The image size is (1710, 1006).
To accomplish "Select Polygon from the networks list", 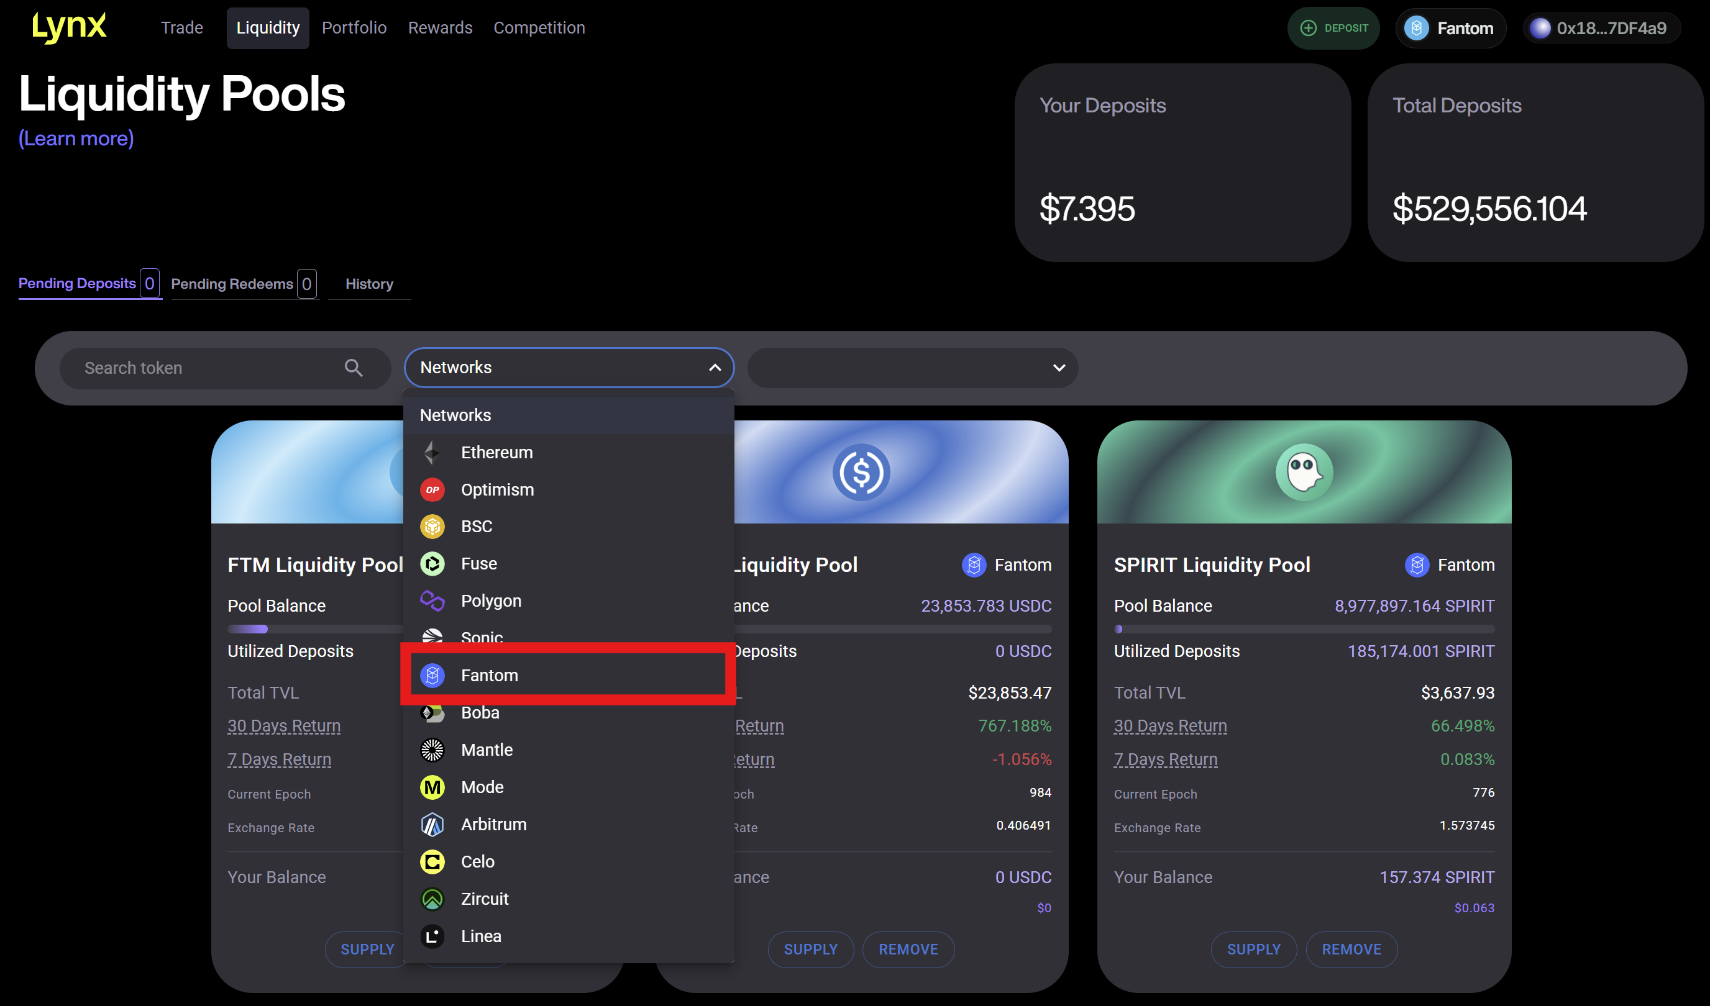I will (491, 601).
